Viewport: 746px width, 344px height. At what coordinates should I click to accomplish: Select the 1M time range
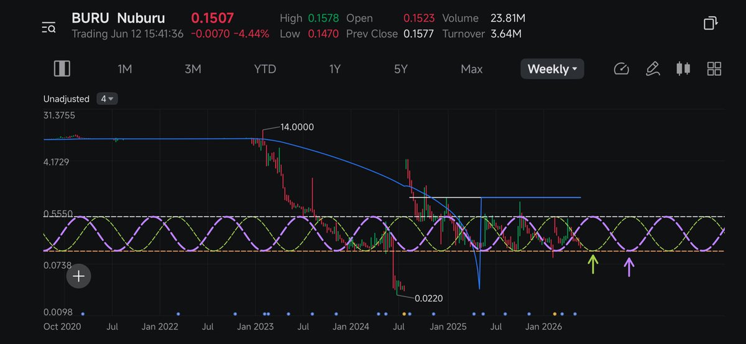(x=125, y=69)
